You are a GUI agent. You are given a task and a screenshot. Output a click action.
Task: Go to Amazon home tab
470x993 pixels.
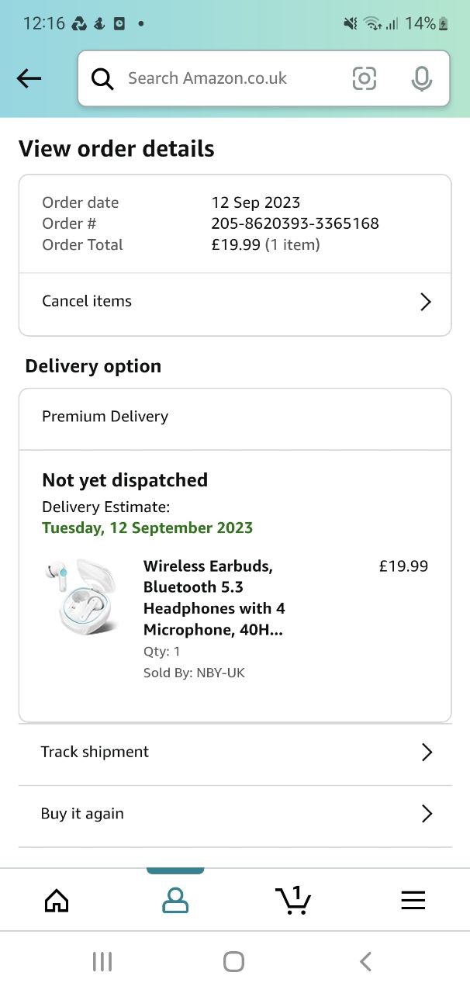point(57,900)
